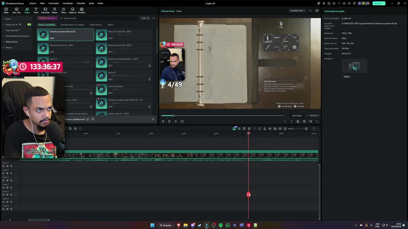Click the Centro de ativos button
This screenshot has width=408, height=229.
47,18
